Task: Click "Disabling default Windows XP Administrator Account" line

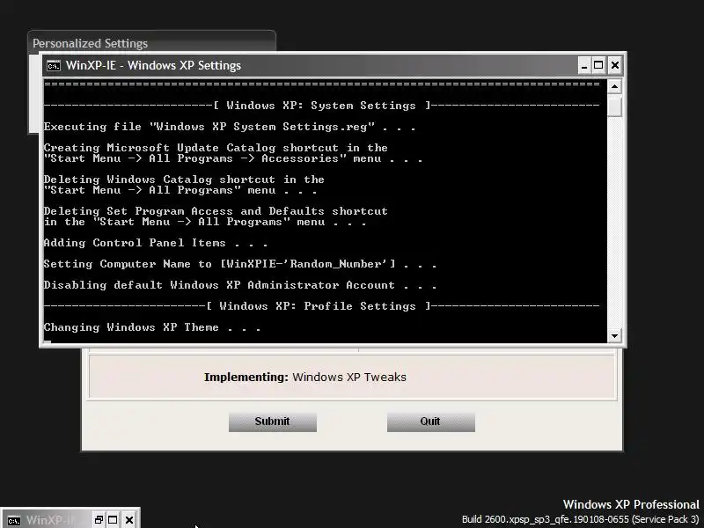Action: coord(239,285)
